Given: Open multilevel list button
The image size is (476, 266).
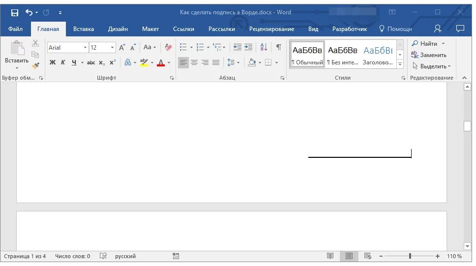Looking at the screenshot, I should pyautogui.click(x=217, y=47).
